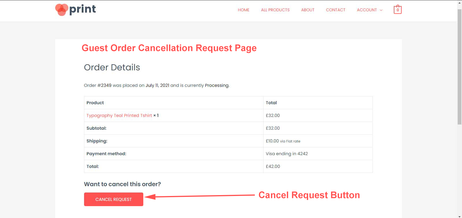Click the 'Total:' footer row label
Image resolution: width=462 pixels, height=218 pixels.
[93, 166]
